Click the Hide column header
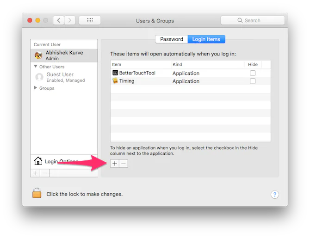310x238 pixels. point(253,64)
